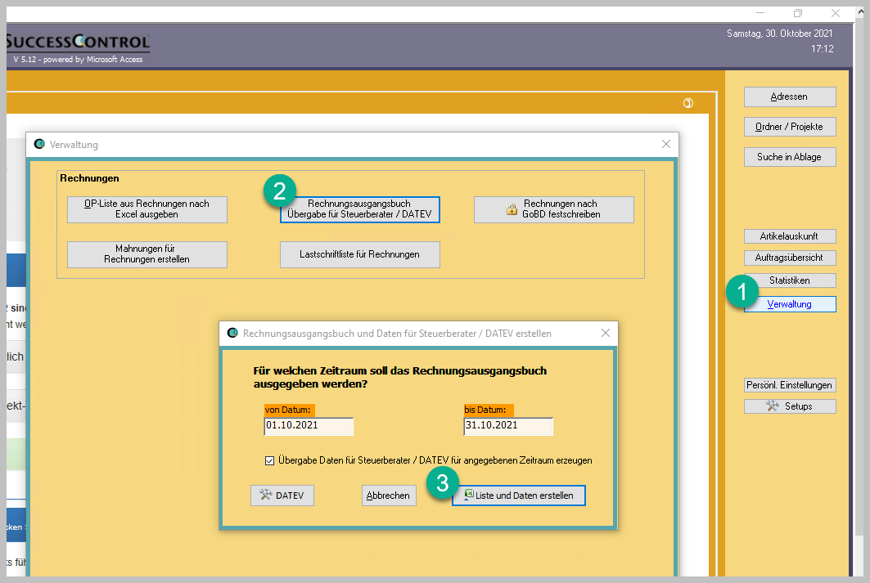Click the bis Datum input field
This screenshot has width=870, height=583.
tap(507, 426)
